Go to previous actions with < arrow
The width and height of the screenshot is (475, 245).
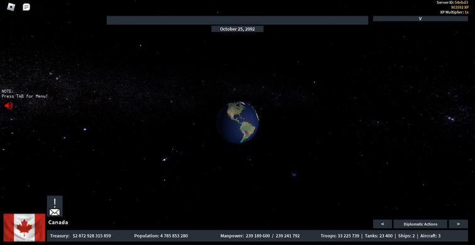click(383, 224)
